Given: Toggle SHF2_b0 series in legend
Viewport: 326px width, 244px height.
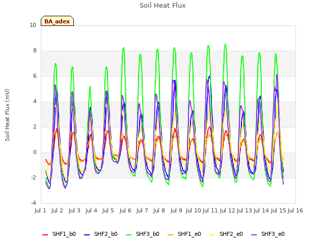Looking at the screenshot, I should [x=101, y=234].
